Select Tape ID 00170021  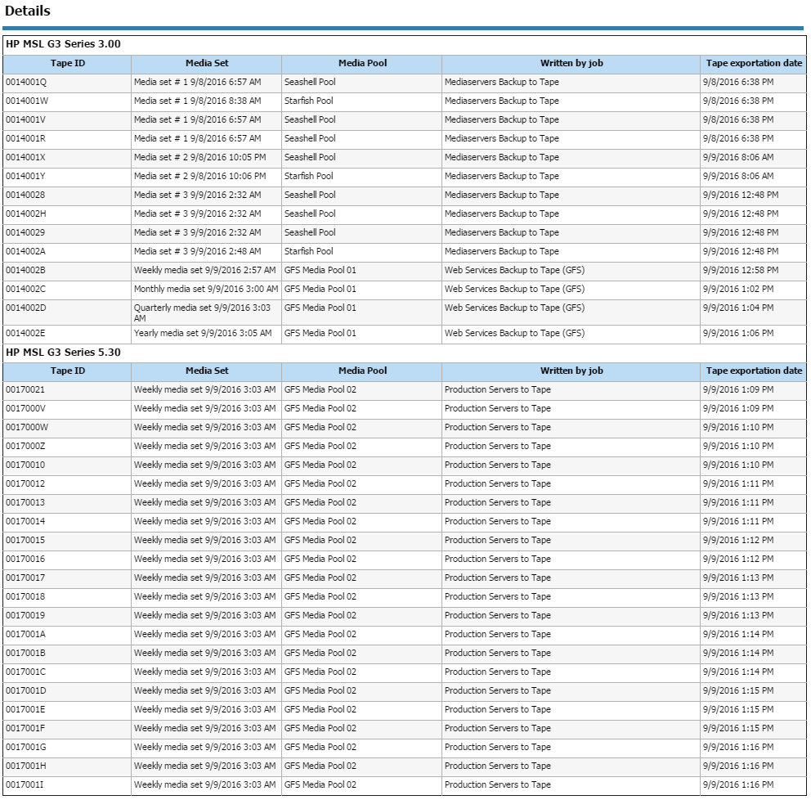(67, 389)
